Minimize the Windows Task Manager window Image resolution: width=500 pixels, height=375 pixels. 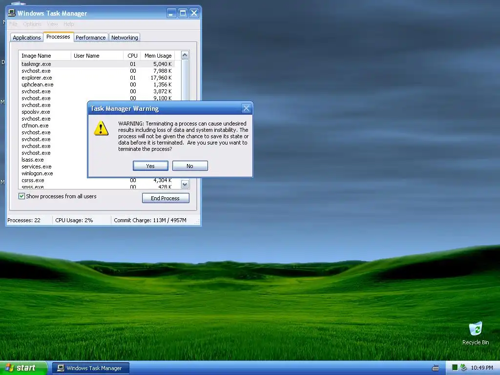pos(171,13)
